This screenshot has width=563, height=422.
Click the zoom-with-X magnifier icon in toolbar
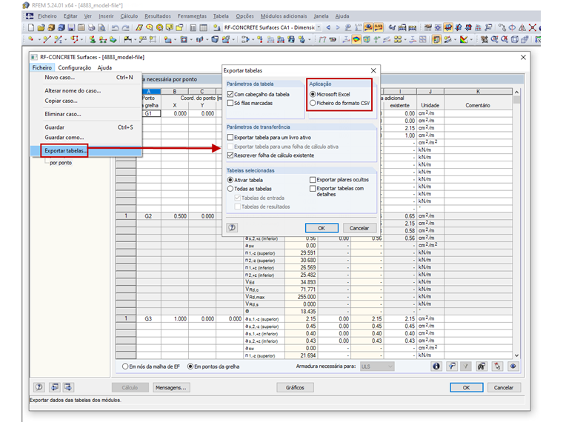(504, 39)
